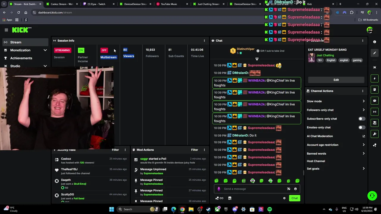This screenshot has width=381, height=214.
Task: Open Session Info three-dot menu
Action: pyautogui.click(x=204, y=41)
